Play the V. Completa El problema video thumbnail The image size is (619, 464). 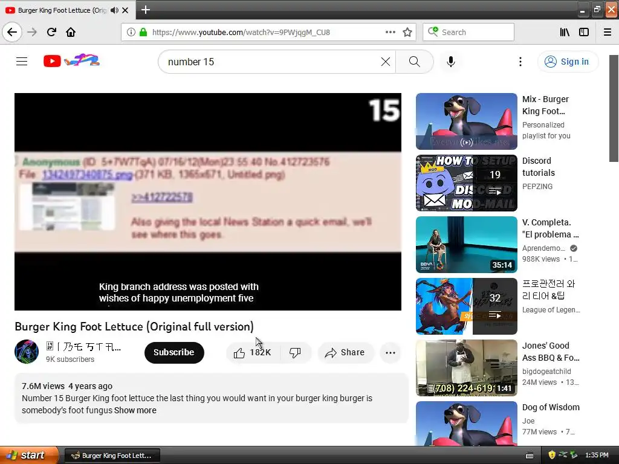point(466,245)
